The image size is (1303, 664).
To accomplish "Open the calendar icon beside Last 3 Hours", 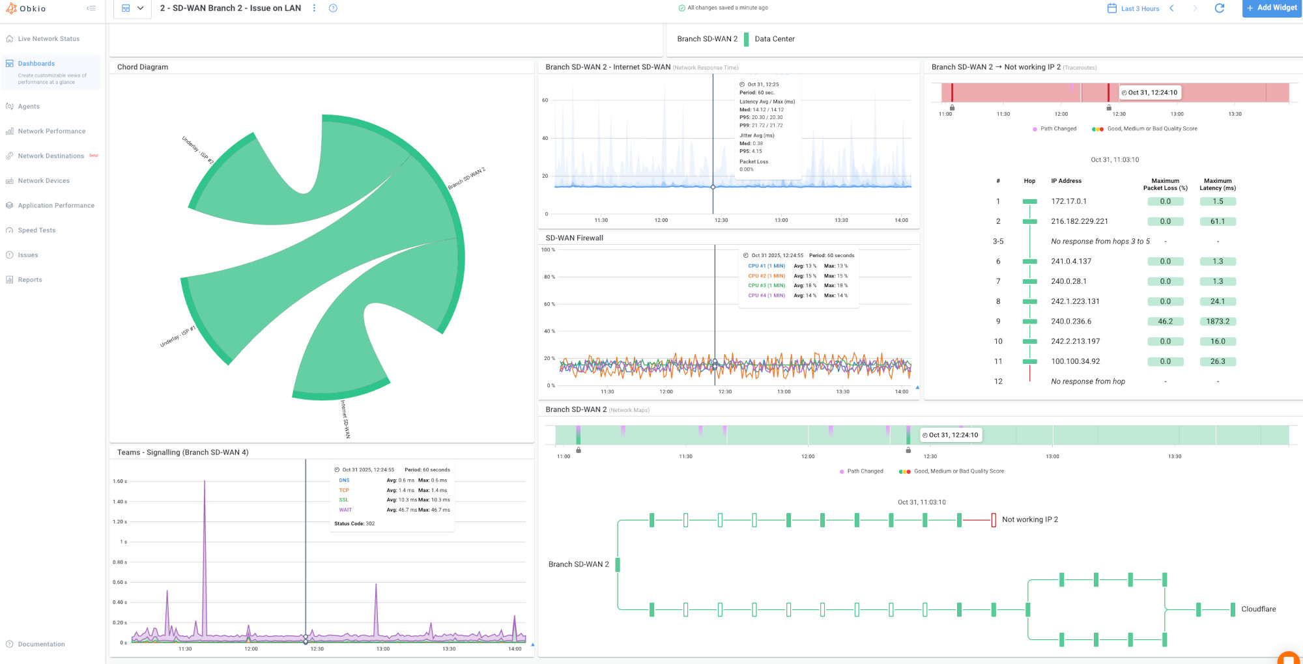I will (x=1110, y=7).
